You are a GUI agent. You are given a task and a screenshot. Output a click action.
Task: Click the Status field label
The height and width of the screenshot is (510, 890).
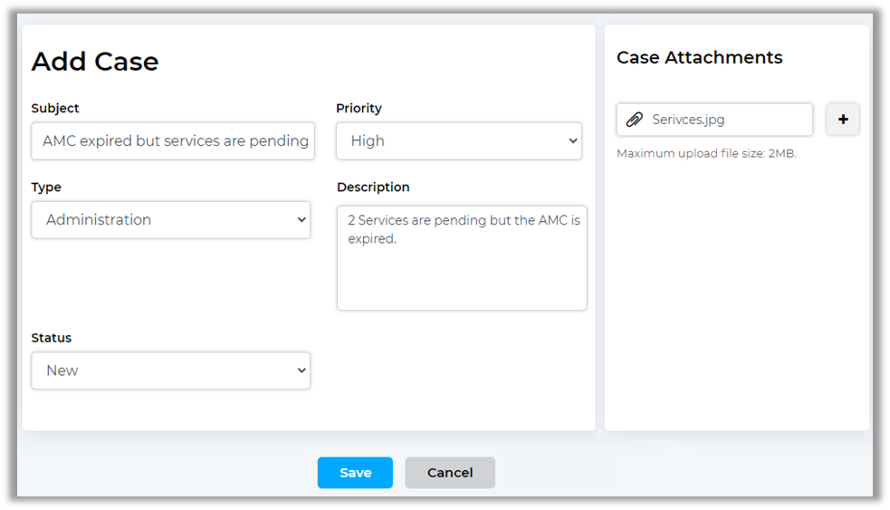pos(52,338)
